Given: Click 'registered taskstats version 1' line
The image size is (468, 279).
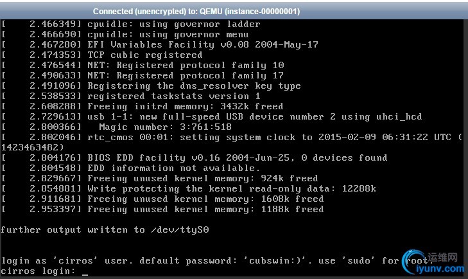Looking at the screenshot, I should point(131,96).
